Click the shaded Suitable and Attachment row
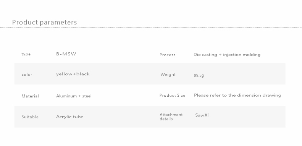 pyautogui.click(x=150, y=117)
